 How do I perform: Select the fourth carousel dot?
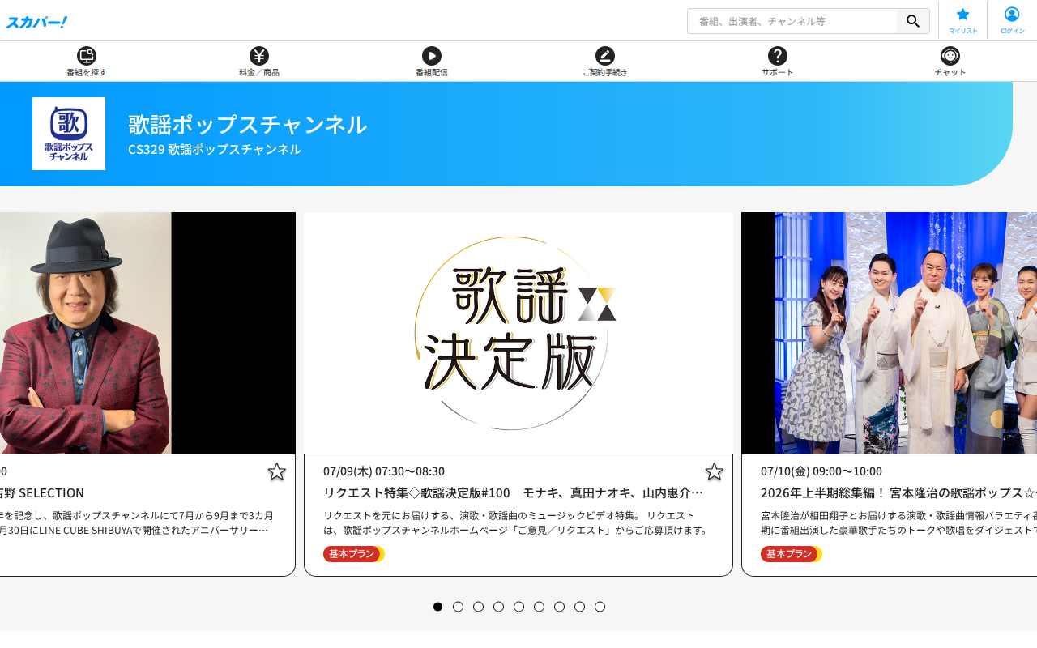click(x=499, y=607)
